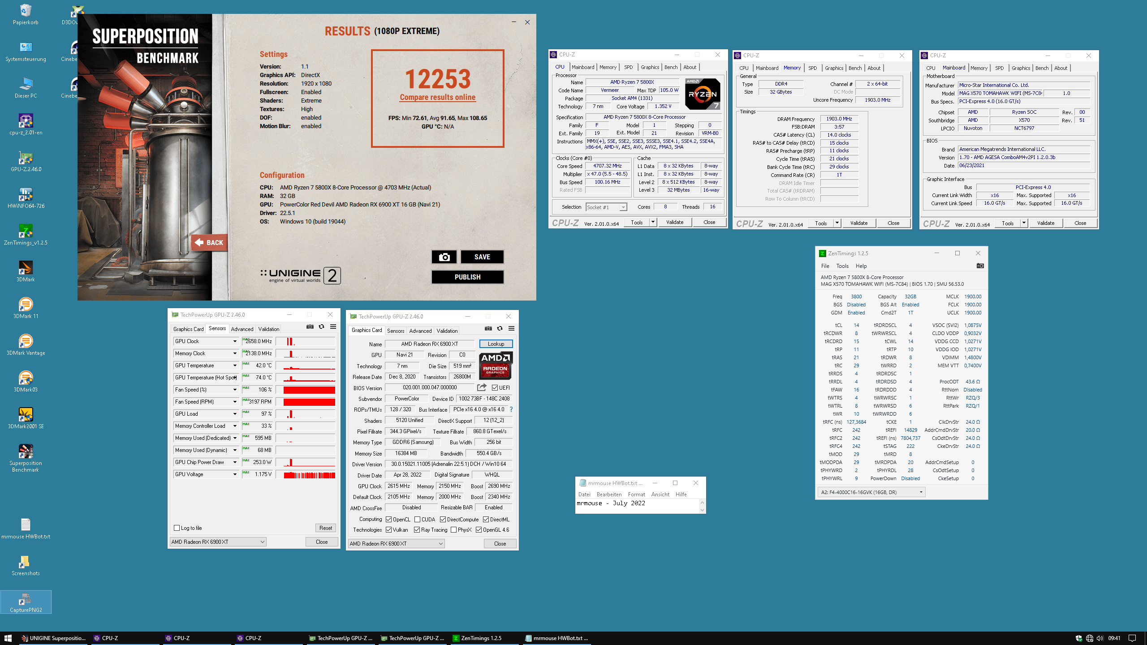Click the Reset button in GPU-Z Sensors
Viewport: 1147px width, 645px height.
point(325,528)
